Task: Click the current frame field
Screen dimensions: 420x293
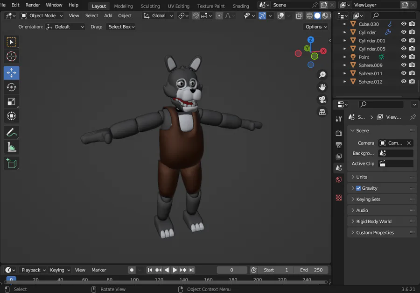Action: (231, 270)
